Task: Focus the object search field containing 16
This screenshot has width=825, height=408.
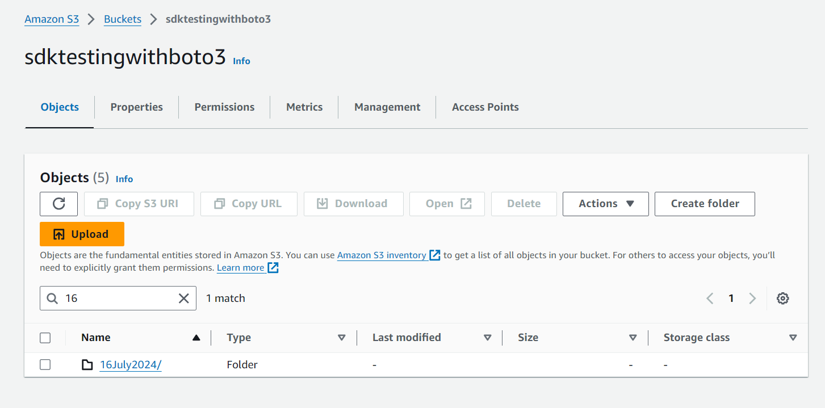Action: 118,298
